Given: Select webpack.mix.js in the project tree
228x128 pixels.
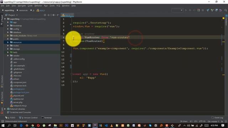Looking at the screenshot, I should 20,106.
